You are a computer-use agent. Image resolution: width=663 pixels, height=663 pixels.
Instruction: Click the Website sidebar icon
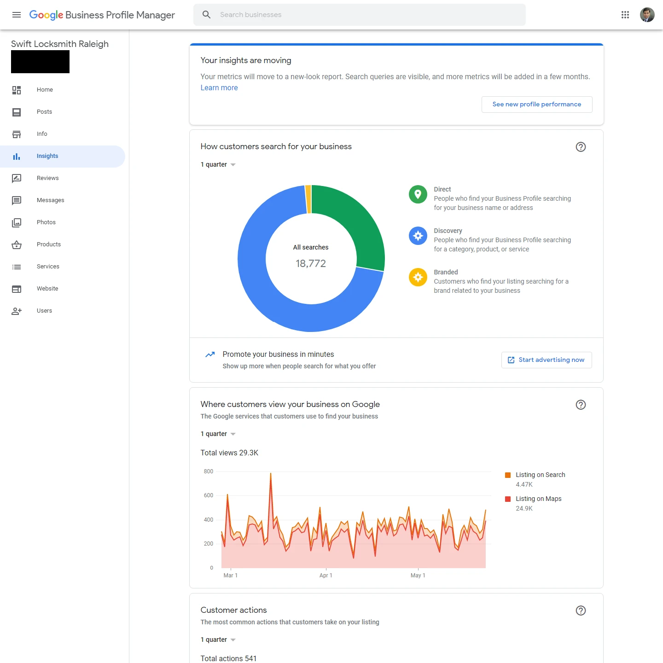[17, 289]
